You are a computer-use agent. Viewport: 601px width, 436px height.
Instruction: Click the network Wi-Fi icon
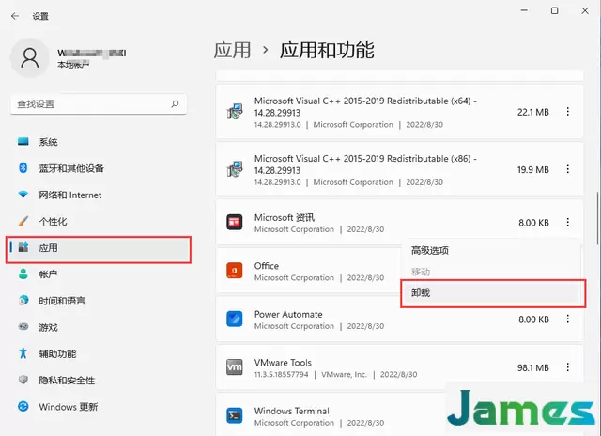pyautogui.click(x=23, y=195)
